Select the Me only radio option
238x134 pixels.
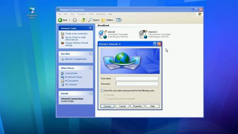pyautogui.click(x=105, y=95)
